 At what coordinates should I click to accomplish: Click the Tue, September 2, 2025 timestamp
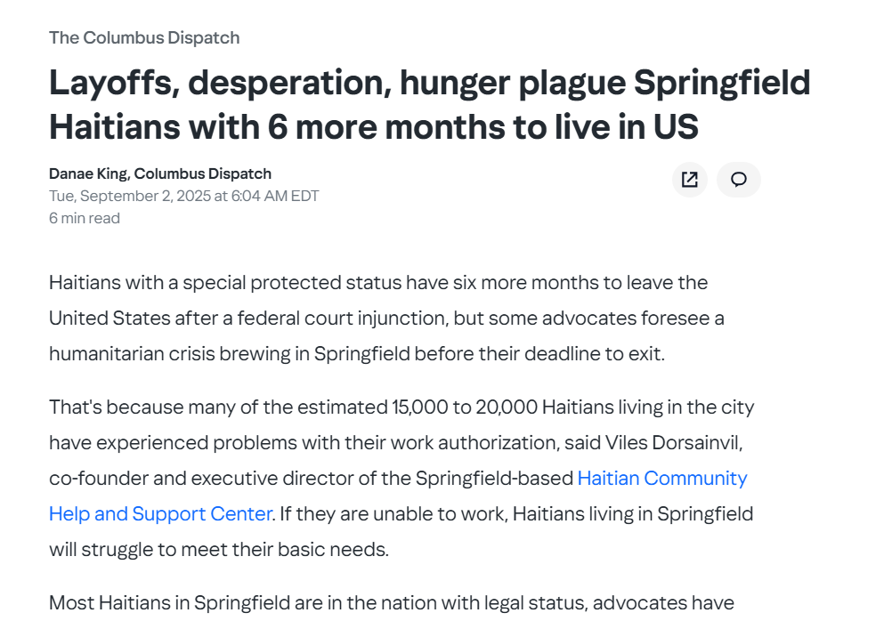pos(183,196)
